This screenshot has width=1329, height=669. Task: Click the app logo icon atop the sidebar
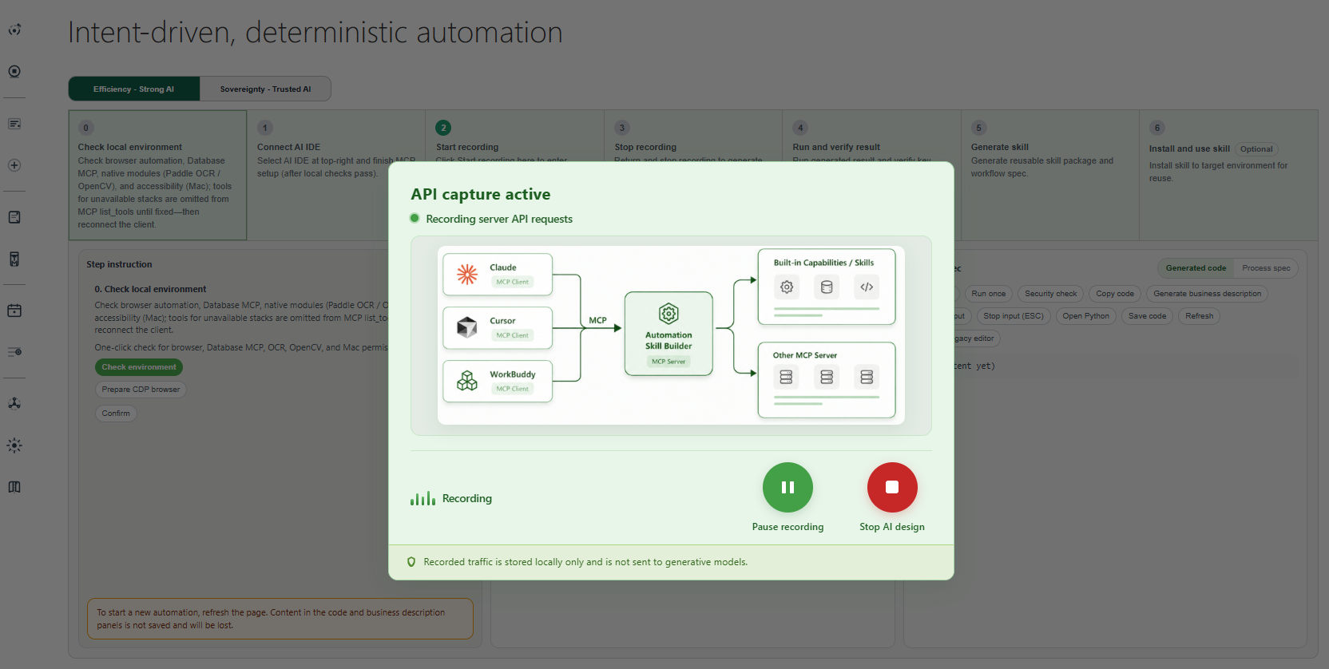pos(14,30)
